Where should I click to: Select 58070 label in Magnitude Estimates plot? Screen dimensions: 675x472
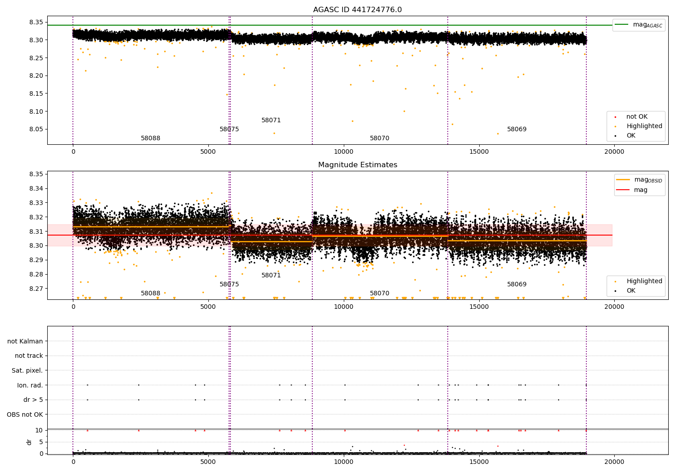tap(379, 294)
